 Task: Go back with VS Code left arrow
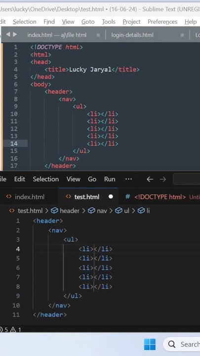(x=150, y=179)
